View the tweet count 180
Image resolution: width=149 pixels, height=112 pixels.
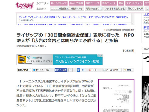(x=47, y=70)
